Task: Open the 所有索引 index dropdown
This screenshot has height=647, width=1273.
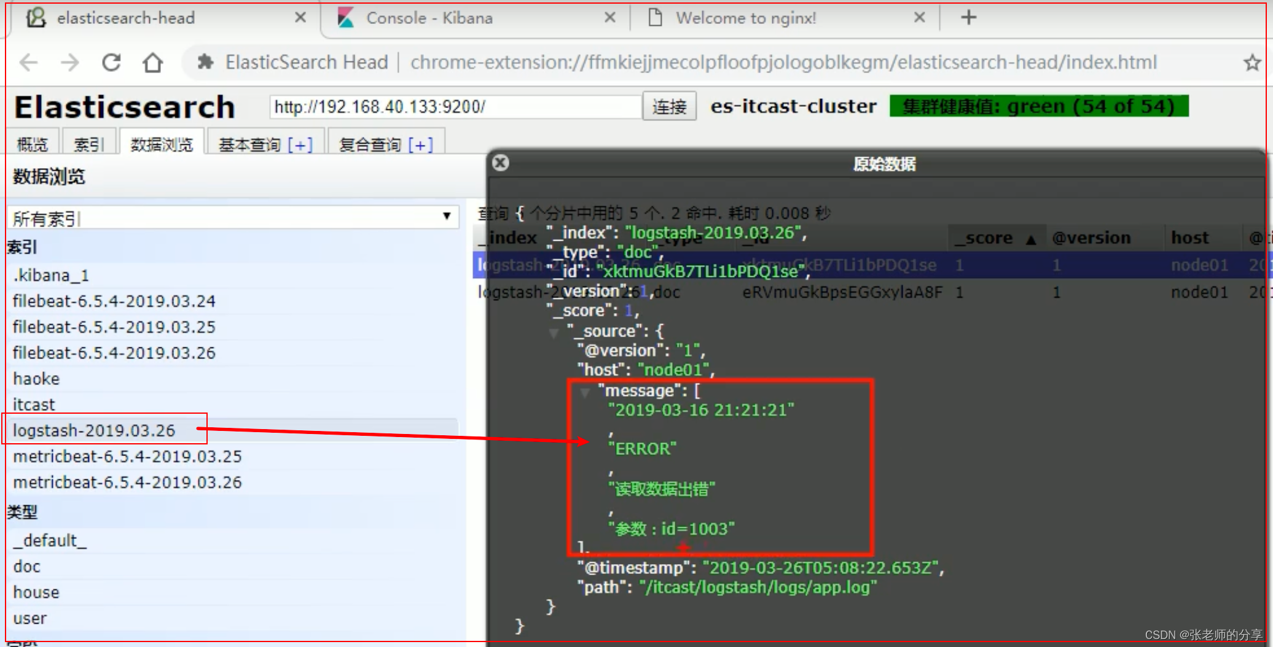Action: point(233,218)
